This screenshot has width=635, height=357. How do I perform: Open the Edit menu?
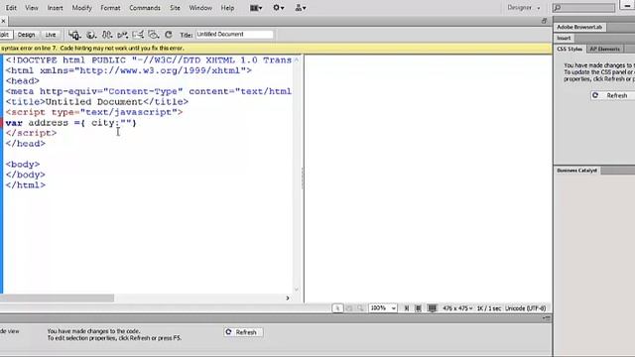[11, 8]
